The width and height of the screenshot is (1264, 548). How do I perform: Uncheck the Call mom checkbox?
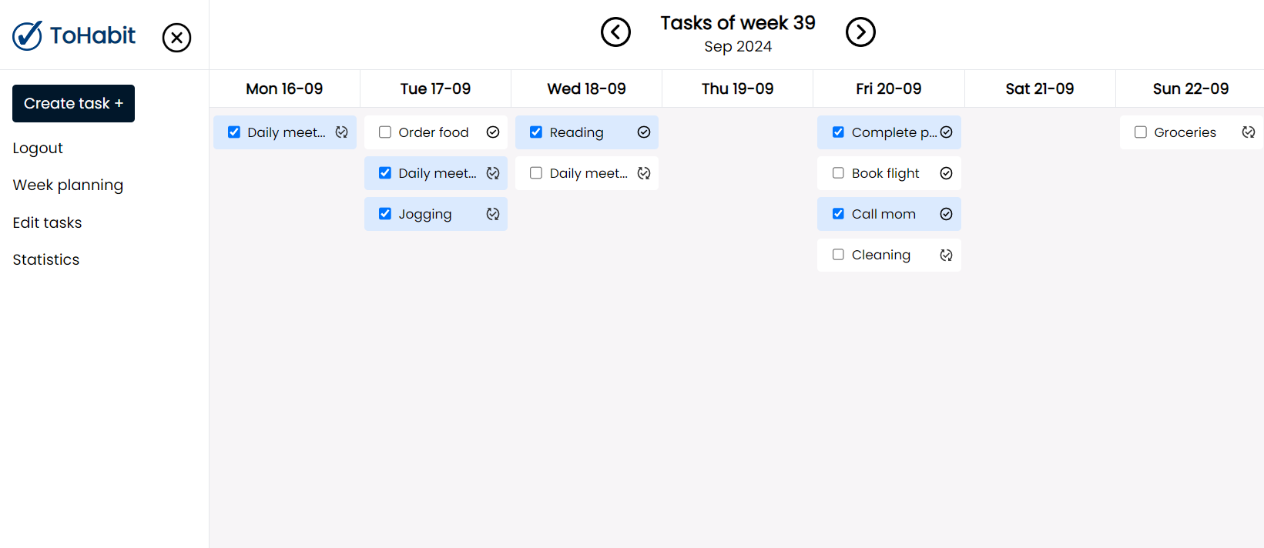tap(838, 214)
